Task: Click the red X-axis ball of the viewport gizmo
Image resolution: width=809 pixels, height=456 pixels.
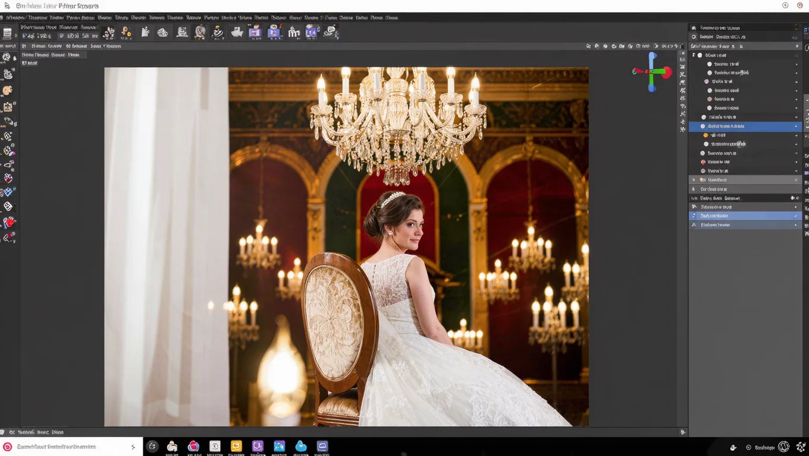Action: coord(666,72)
